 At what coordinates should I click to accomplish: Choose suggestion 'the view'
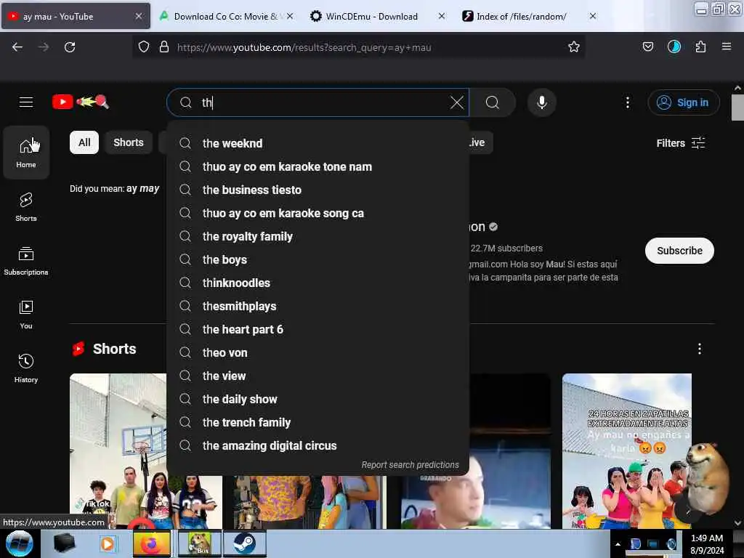point(318,376)
